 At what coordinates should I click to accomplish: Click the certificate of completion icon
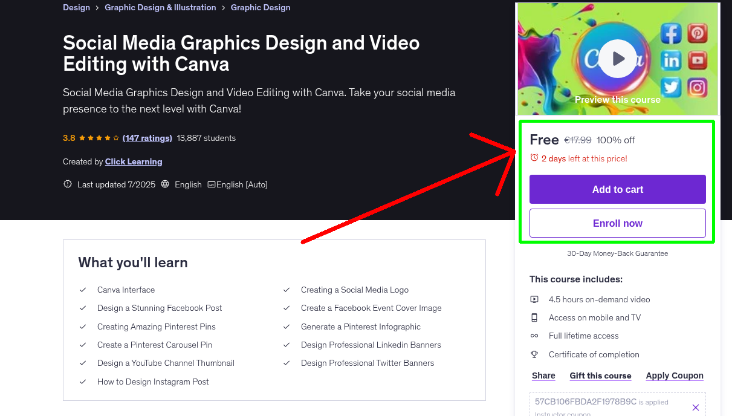[x=534, y=354]
